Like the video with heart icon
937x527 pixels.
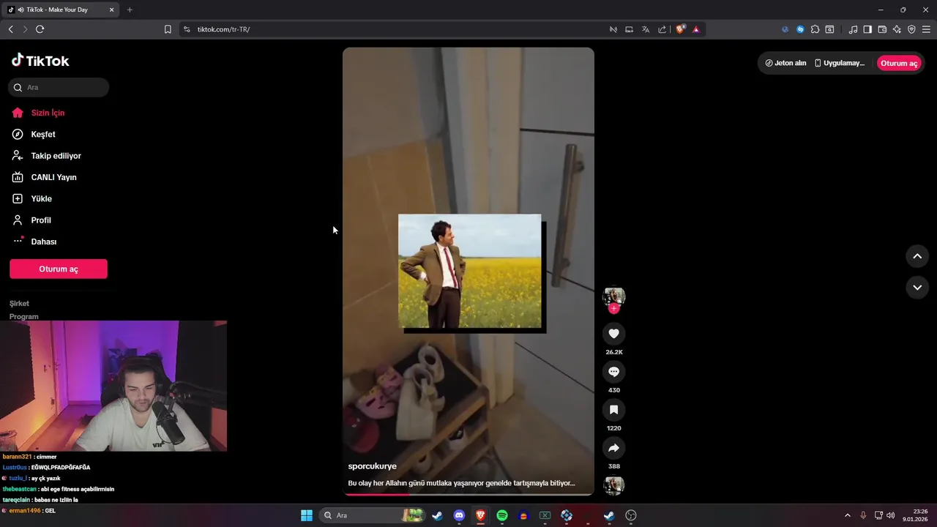pyautogui.click(x=613, y=334)
